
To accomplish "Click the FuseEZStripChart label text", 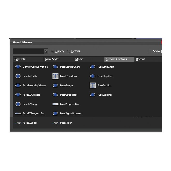I will (x=70, y=67).
